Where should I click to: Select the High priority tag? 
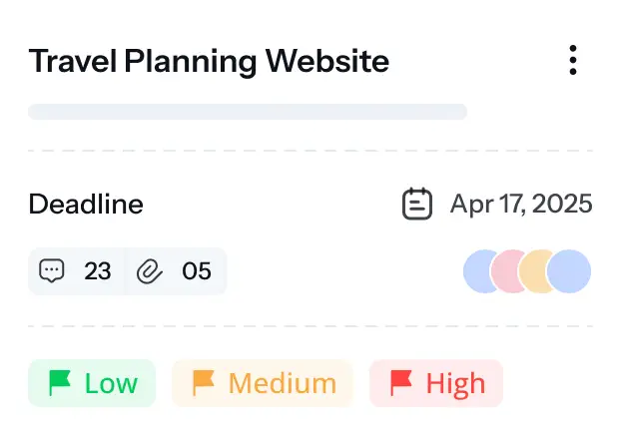click(x=436, y=383)
